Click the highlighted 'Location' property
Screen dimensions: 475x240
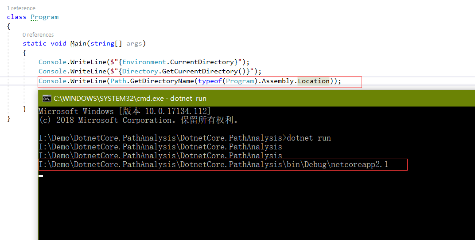314,81
